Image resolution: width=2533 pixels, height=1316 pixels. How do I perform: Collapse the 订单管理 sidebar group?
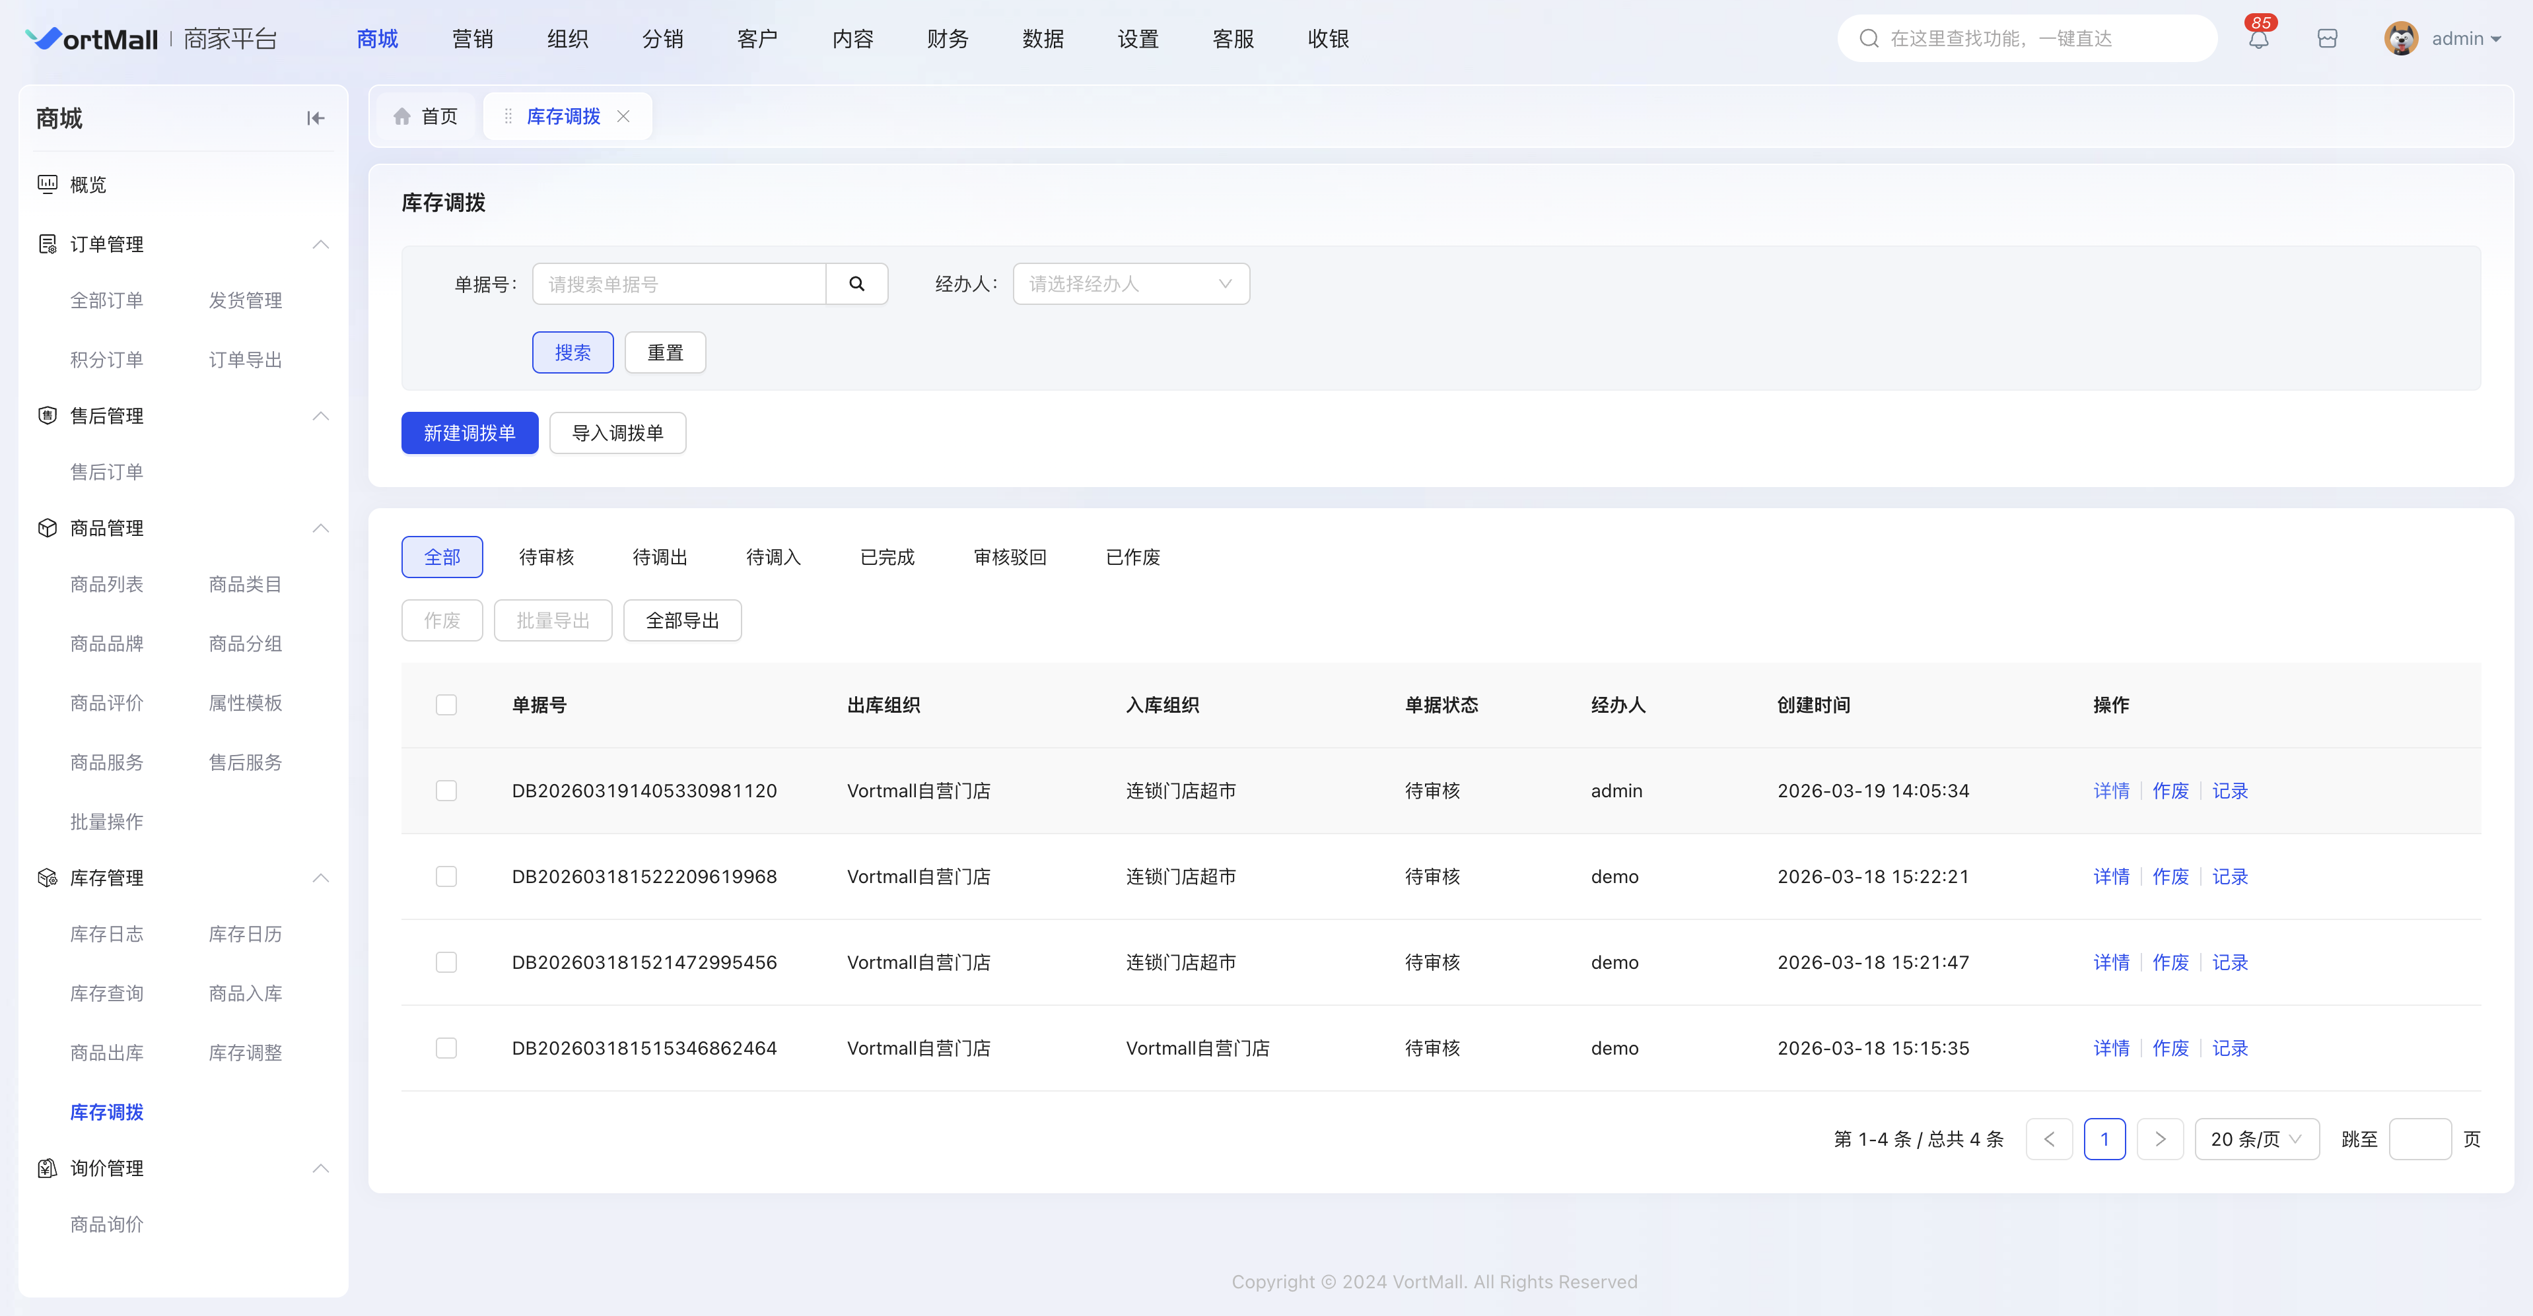[x=320, y=244]
